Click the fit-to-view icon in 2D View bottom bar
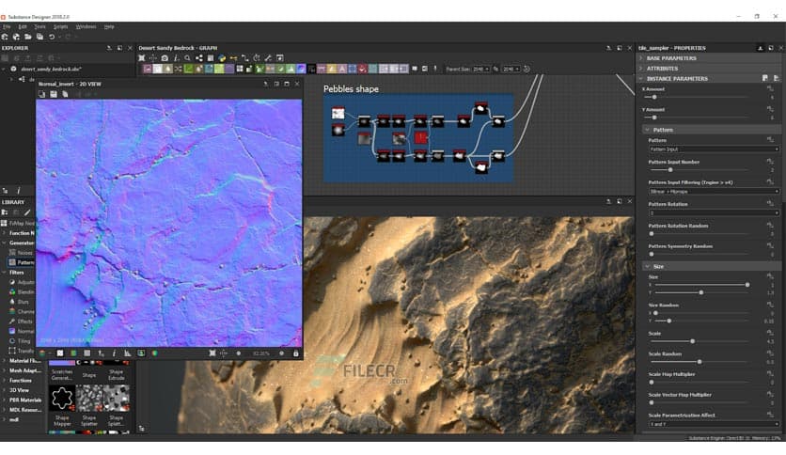Viewport: 786px width, 455px height. click(x=212, y=353)
